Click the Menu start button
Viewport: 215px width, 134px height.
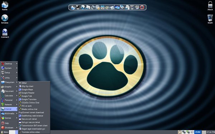point(4,132)
